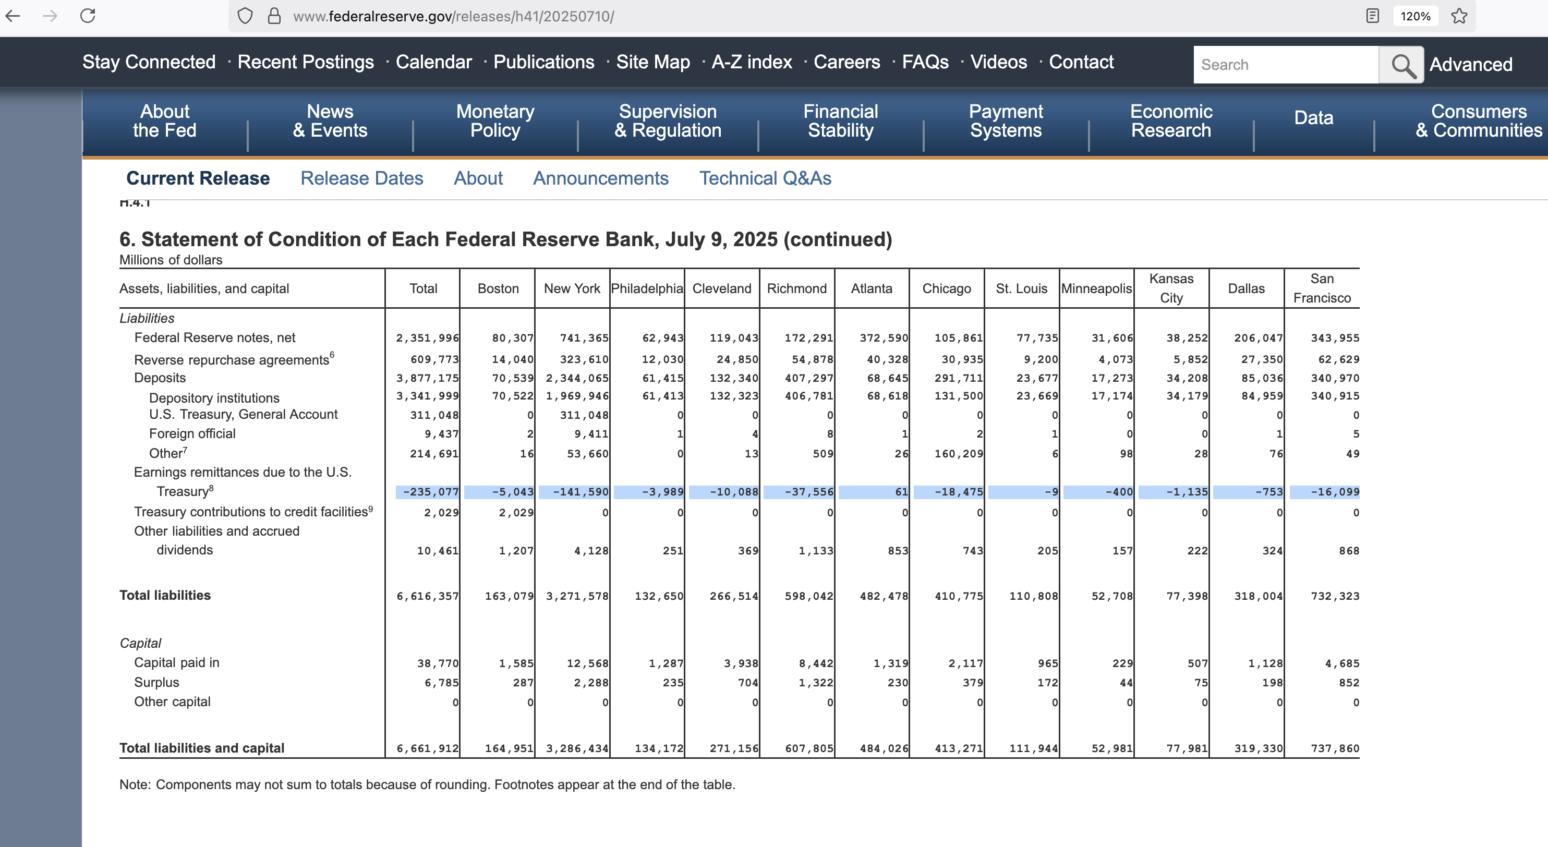
Task: Click the site security padlock icon
Action: (x=274, y=16)
